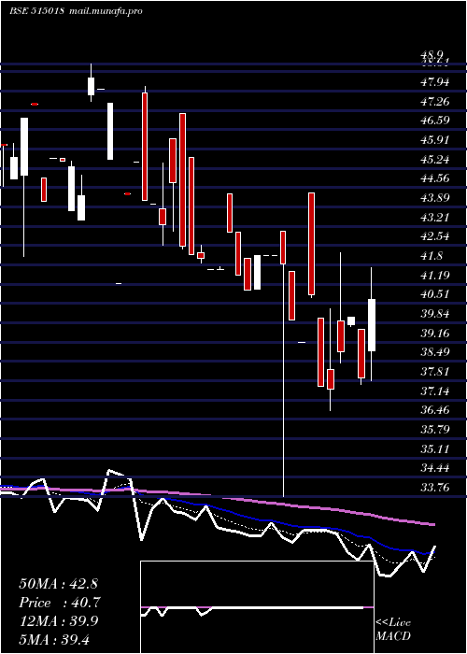Viewport: 467px width, 654px height.
Task: Click the 42.54 price axis label
Action: pos(435,236)
